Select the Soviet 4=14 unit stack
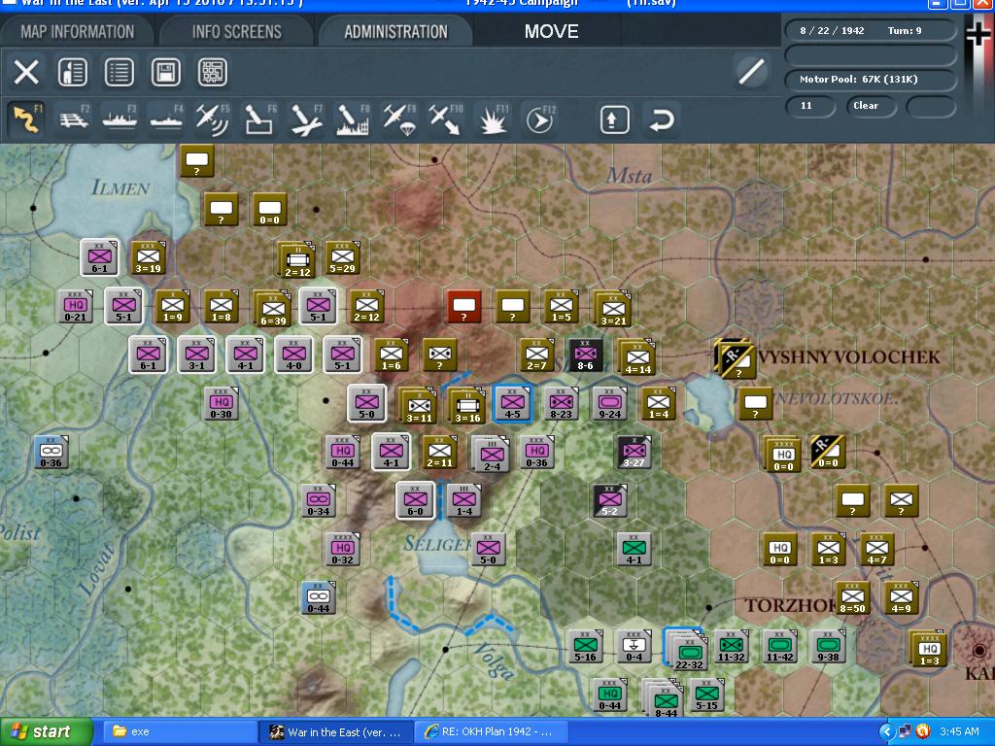The width and height of the screenshot is (995, 746). (637, 357)
